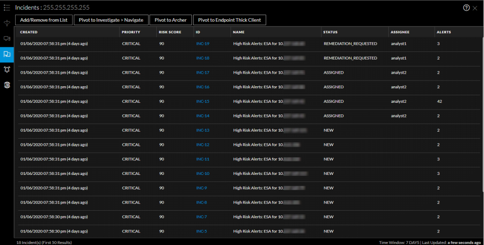This screenshot has height=245, width=484.
Task: Open the Live content icon in sidebar
Action: [x=7, y=85]
